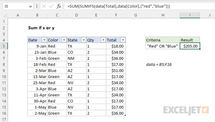This screenshot has height=122, width=215.
Task: Click the Criteria header cell
Action: tap(163, 40)
